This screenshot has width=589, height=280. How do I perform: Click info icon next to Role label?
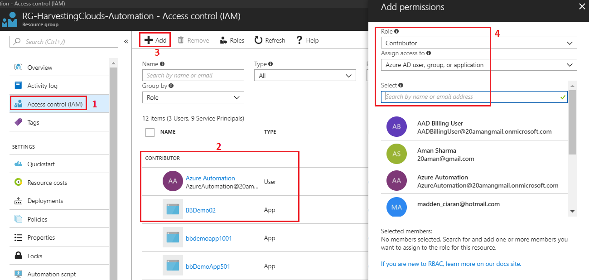396,32
